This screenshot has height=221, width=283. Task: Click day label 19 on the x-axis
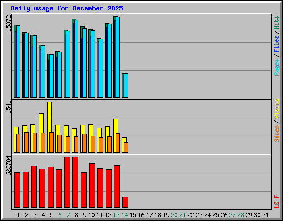click(x=166, y=215)
